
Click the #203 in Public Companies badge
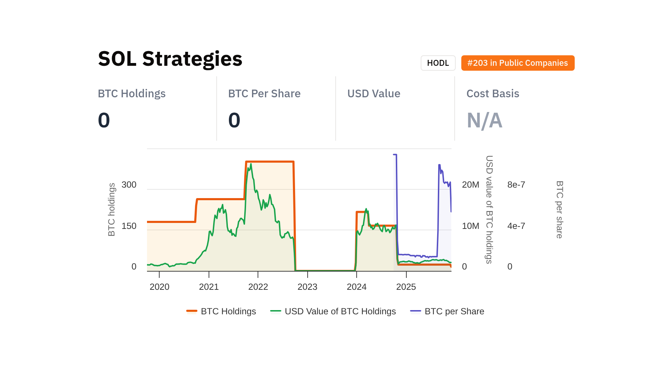(518, 63)
